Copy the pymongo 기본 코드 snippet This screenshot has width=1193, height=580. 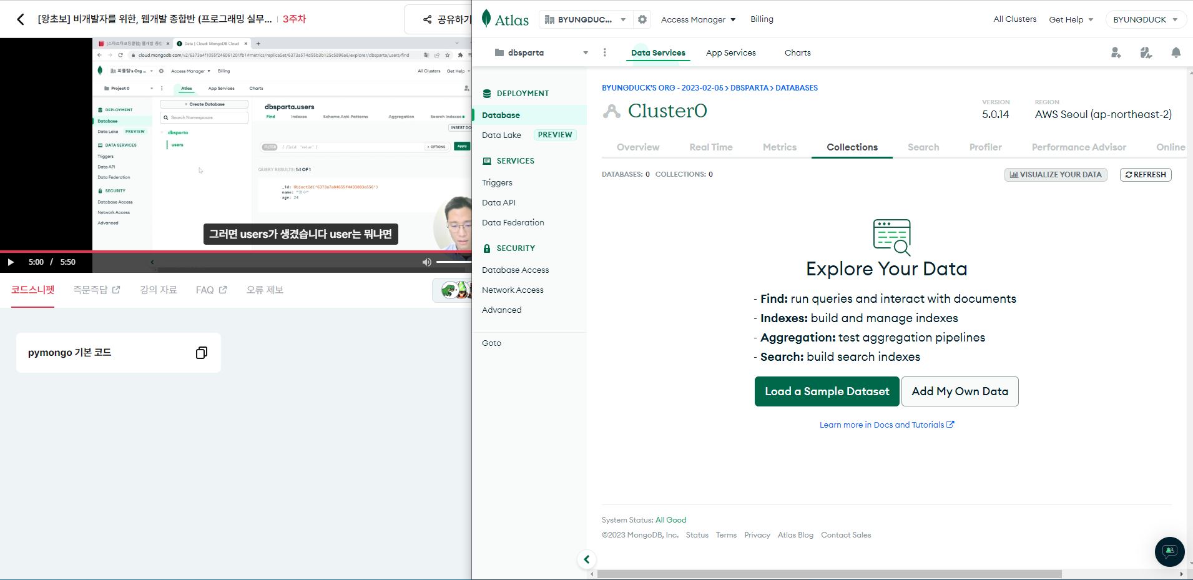[x=201, y=353]
